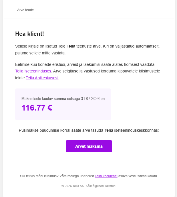Click Sul tekkis mõni küsimus? text
The height and width of the screenshot is (197, 177).
tap(39, 176)
